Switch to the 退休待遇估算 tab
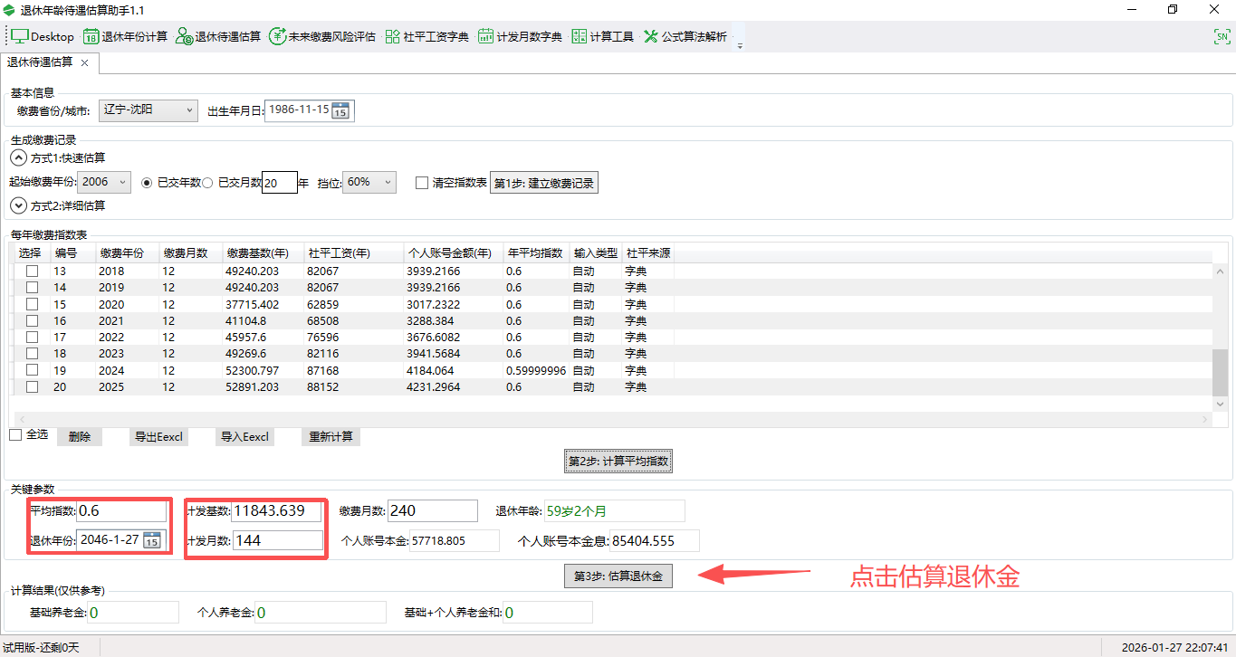The image size is (1236, 657). [38, 62]
